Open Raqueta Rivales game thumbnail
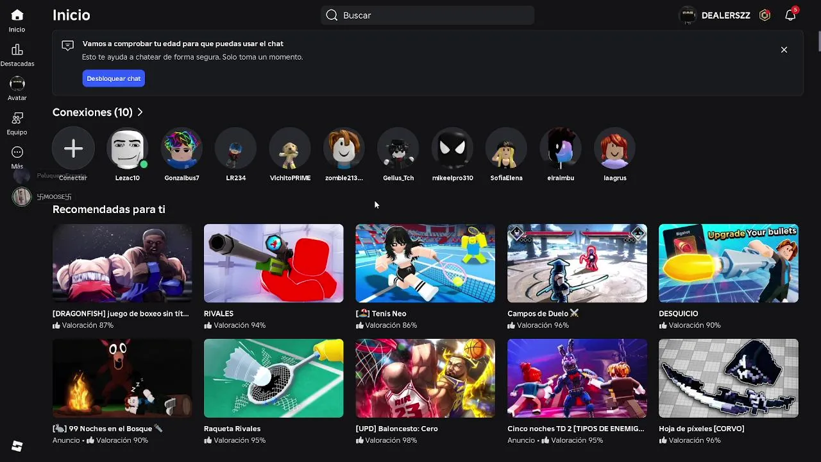 tap(274, 378)
